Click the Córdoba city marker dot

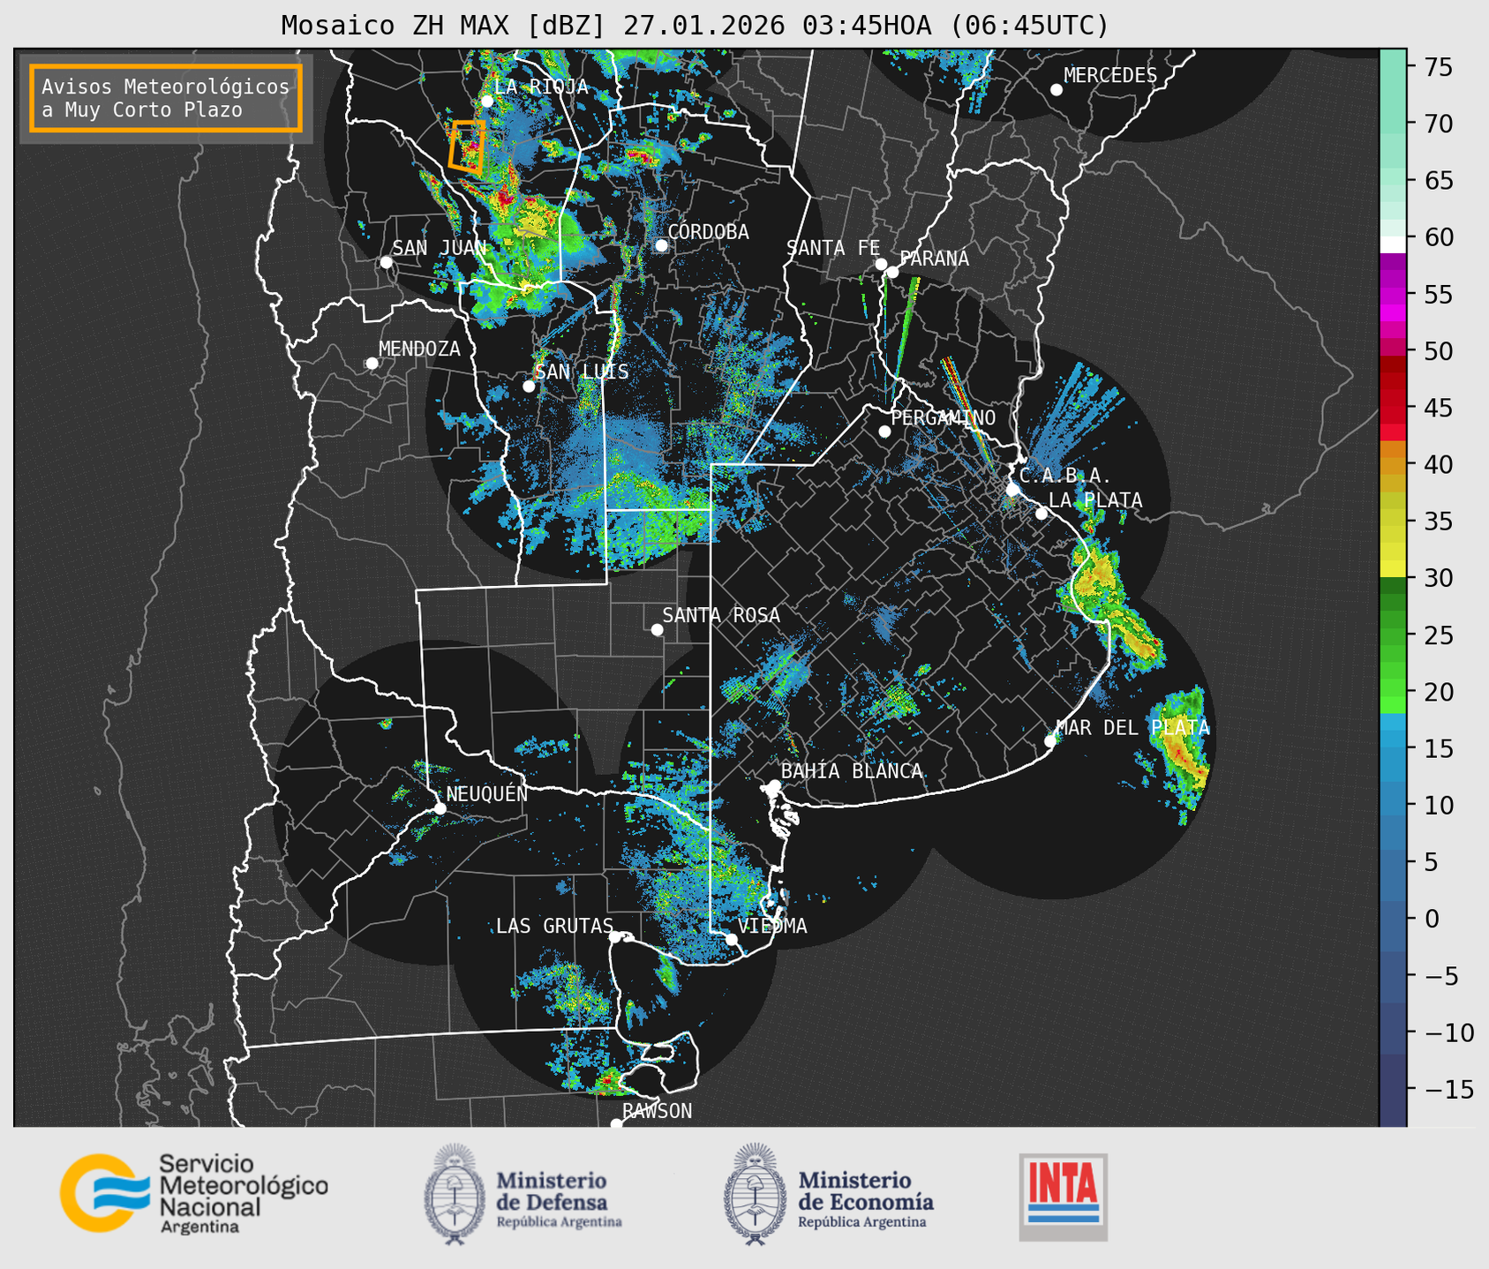click(x=661, y=245)
